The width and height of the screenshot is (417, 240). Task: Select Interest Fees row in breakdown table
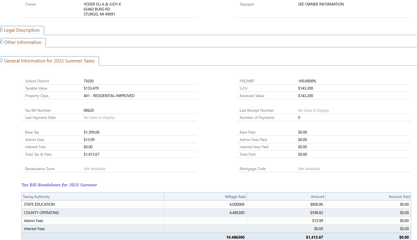coord(34,229)
